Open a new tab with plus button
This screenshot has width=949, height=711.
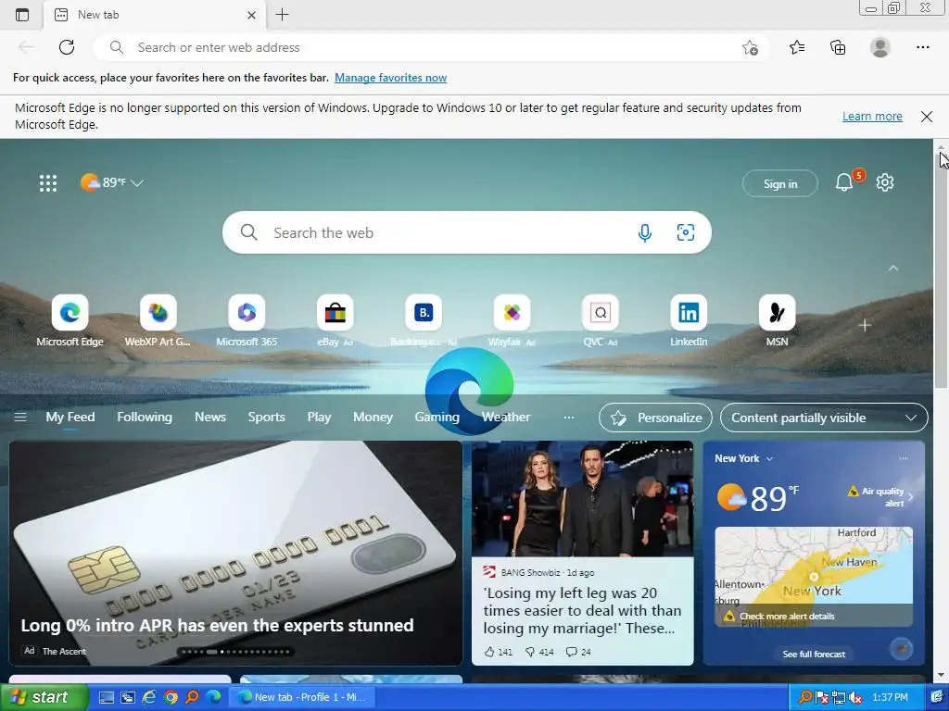point(282,15)
